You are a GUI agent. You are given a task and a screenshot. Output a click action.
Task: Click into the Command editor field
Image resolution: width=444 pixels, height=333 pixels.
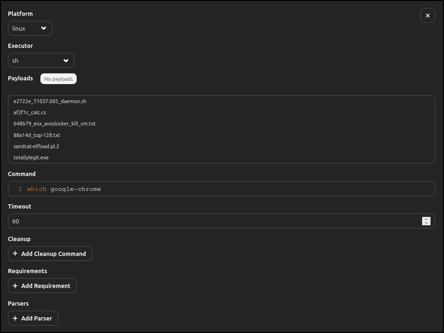click(222, 189)
